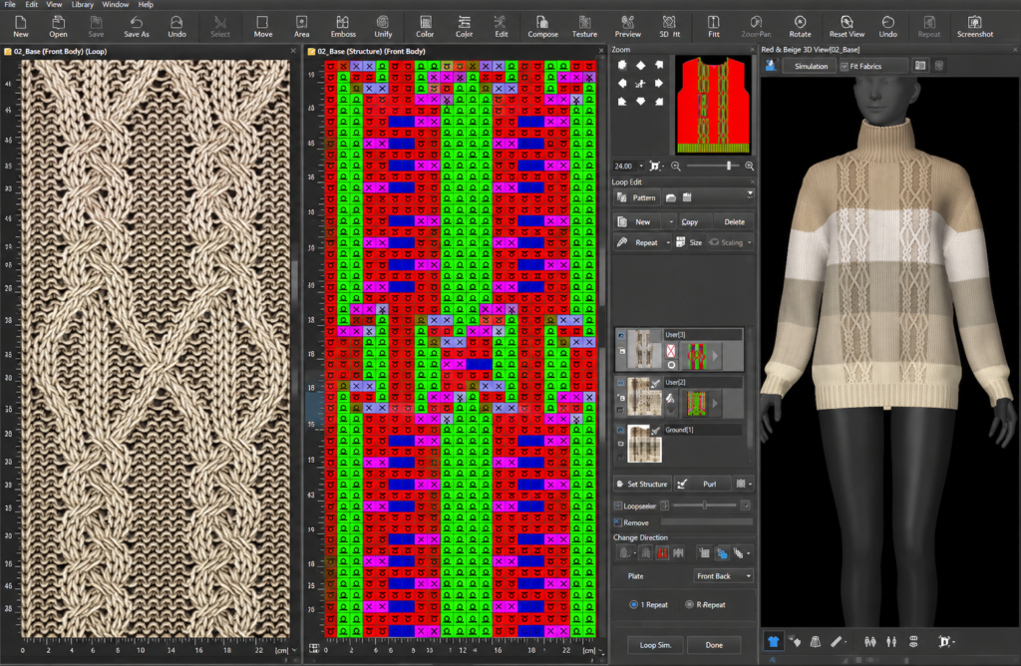Open the Repeat dropdown arrow

tap(667, 243)
